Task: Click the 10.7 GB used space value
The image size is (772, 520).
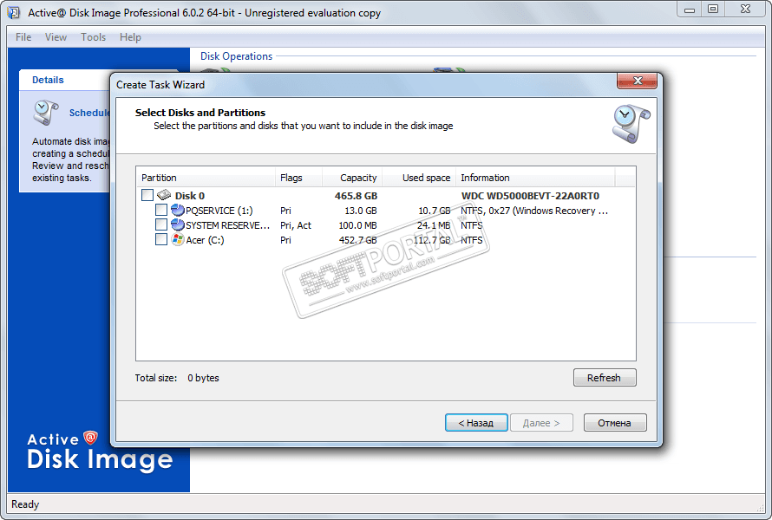Action: pyautogui.click(x=435, y=211)
